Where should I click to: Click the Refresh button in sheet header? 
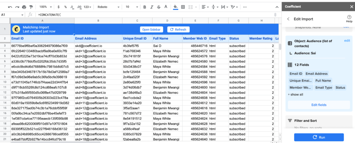(178, 30)
